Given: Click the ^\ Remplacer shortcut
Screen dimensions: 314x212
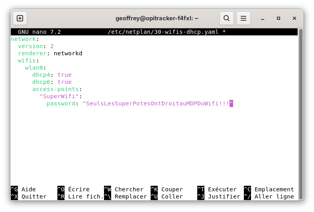Looking at the screenshot, I should (126, 196).
